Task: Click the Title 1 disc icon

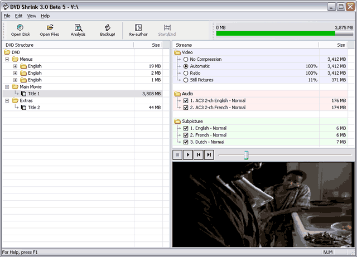Action: [x=23, y=94]
